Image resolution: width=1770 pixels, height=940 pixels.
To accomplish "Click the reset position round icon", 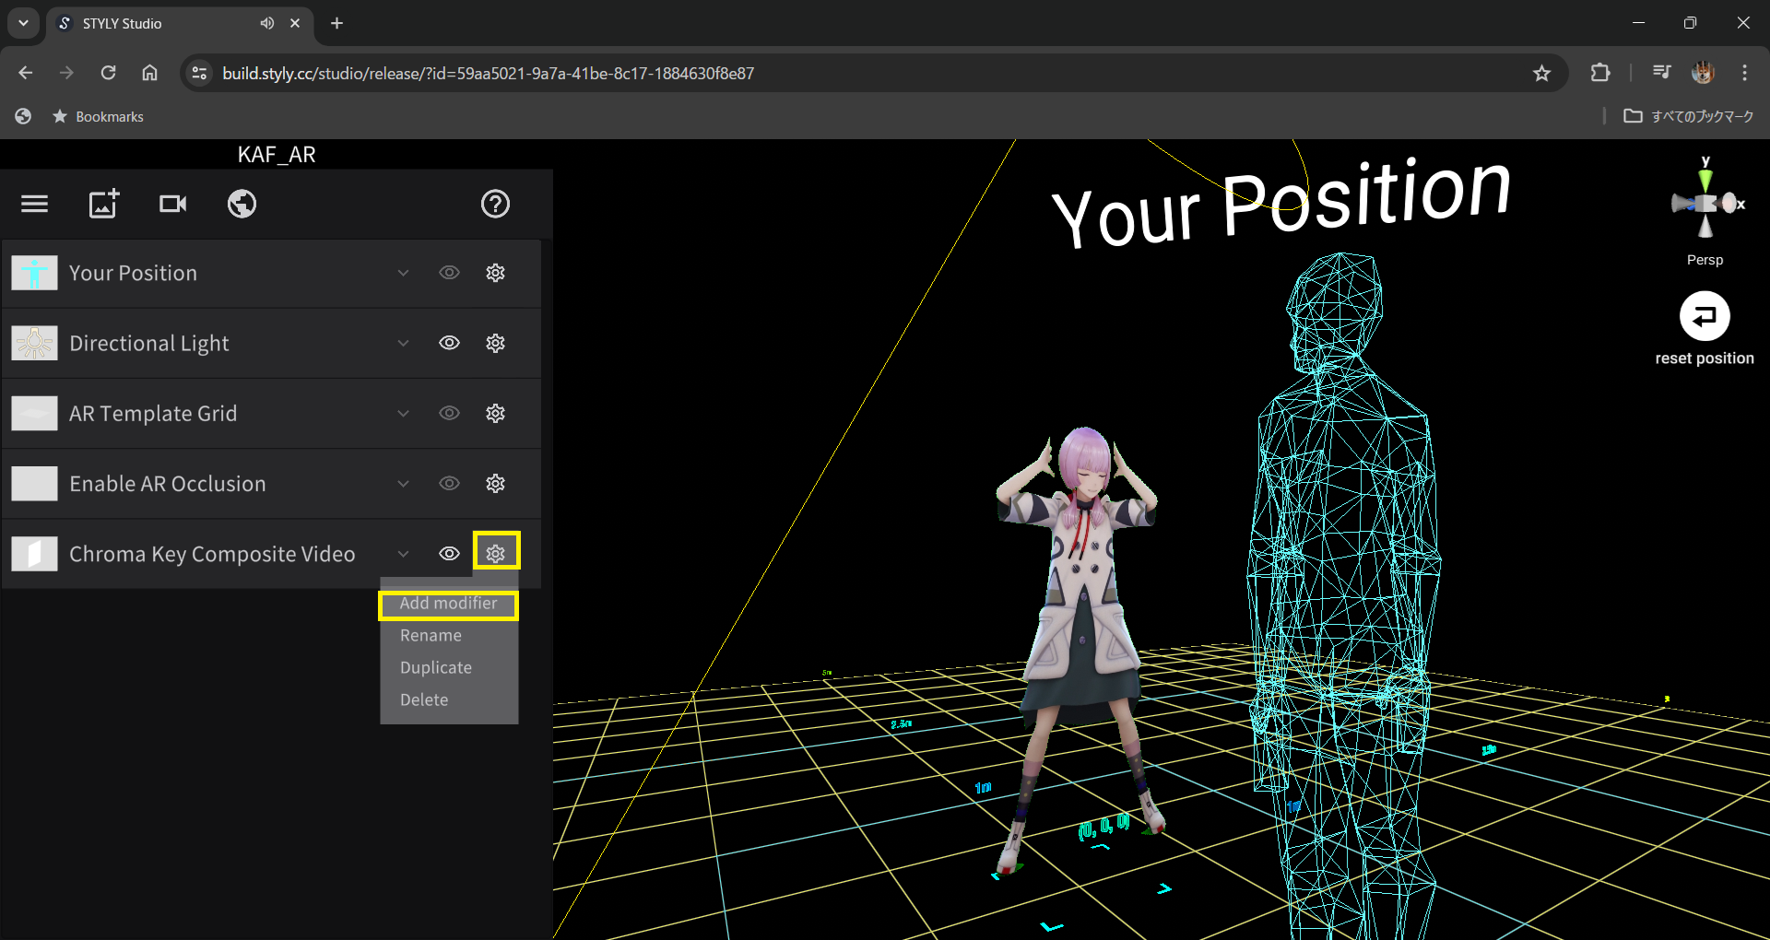I will tap(1705, 316).
